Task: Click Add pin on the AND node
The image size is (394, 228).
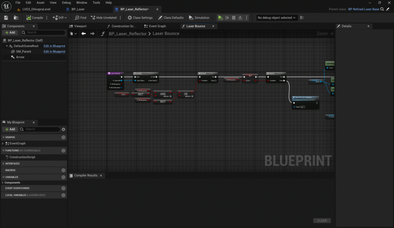Action: click(167, 97)
